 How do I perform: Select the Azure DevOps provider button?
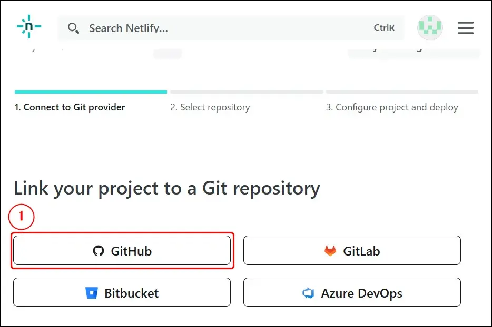pos(352,292)
